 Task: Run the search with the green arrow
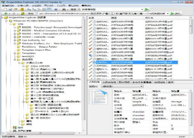pos(147,9)
